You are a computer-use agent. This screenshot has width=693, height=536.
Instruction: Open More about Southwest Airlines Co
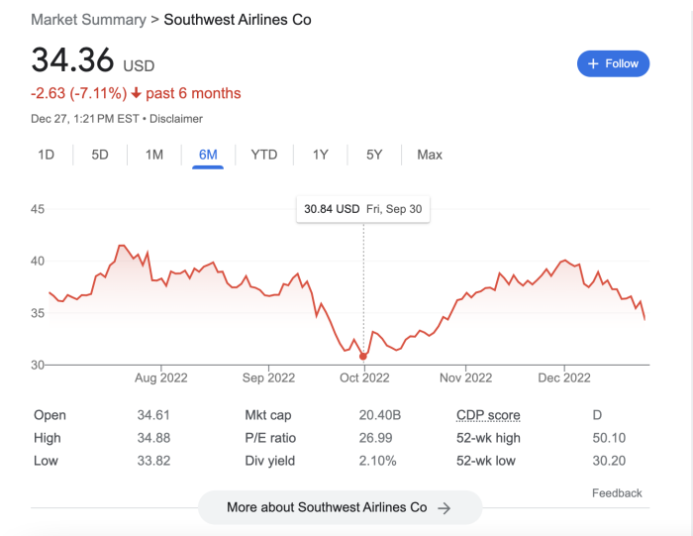point(340,507)
